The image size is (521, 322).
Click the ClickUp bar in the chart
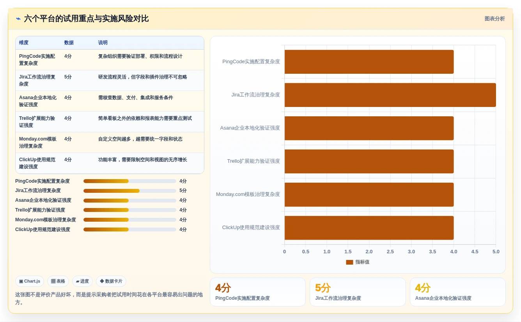click(x=369, y=228)
